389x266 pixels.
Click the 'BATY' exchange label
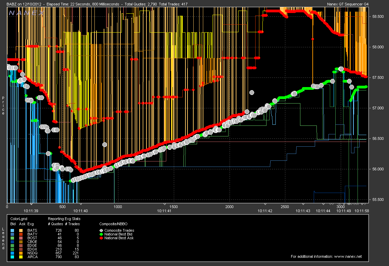(32, 234)
